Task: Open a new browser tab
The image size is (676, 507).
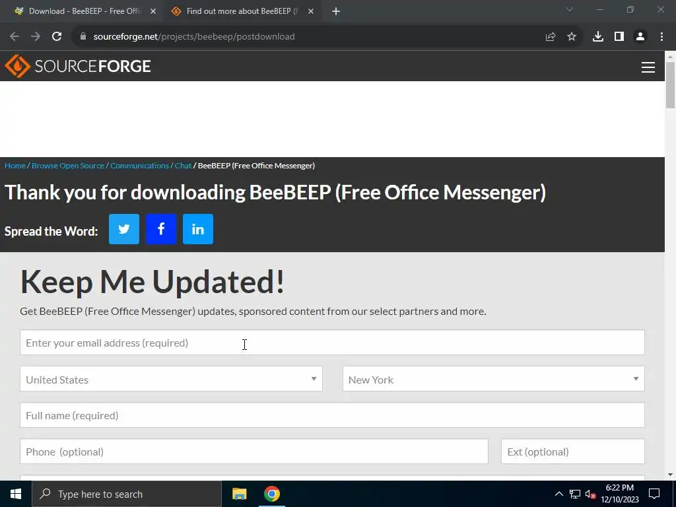Action: (x=336, y=12)
